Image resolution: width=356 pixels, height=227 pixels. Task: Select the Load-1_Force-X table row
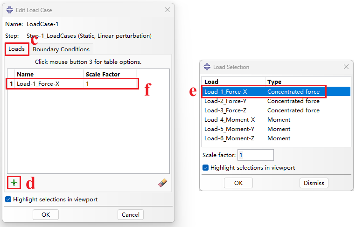(x=72, y=84)
